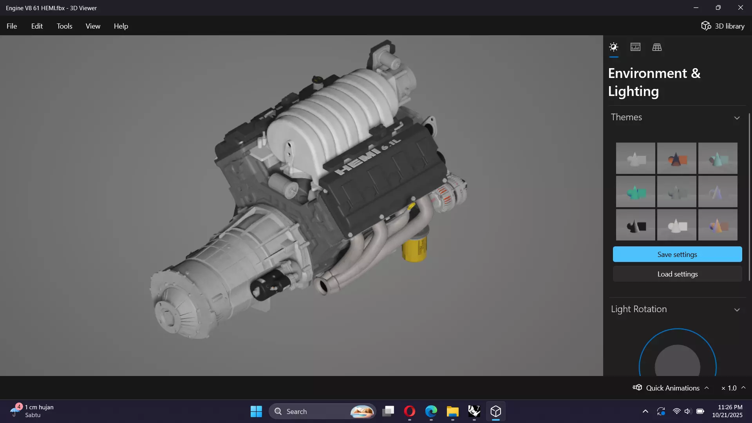Screen dimensions: 752x423
Task: Click the sync tray icon
Action: 661,411
